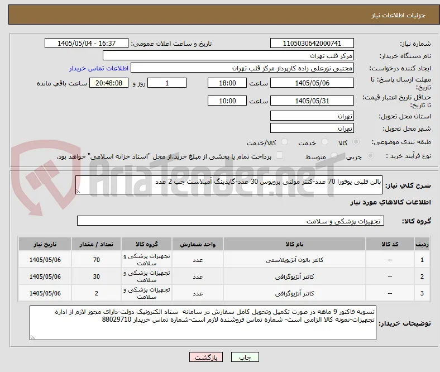Click the کد کالا column header
The image size is (440, 372).
(390, 244)
